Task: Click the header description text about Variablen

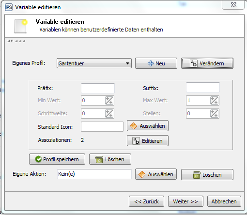Action: coord(101,30)
